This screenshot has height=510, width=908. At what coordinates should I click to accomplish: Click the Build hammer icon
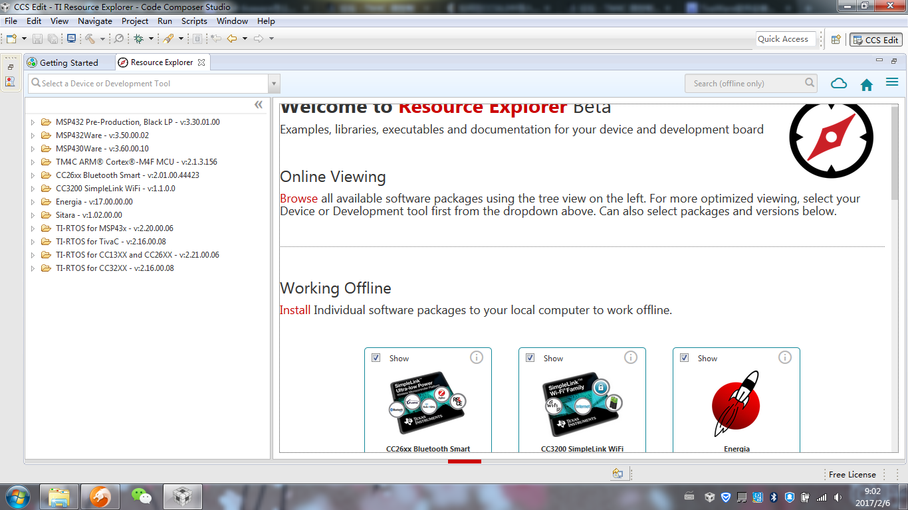tap(90, 39)
